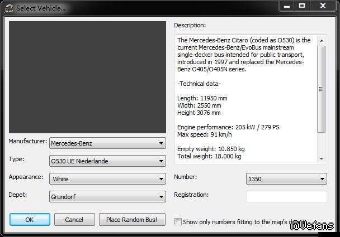
Task: Click the description scrollbar up arrow
Action: (x=322, y=41)
